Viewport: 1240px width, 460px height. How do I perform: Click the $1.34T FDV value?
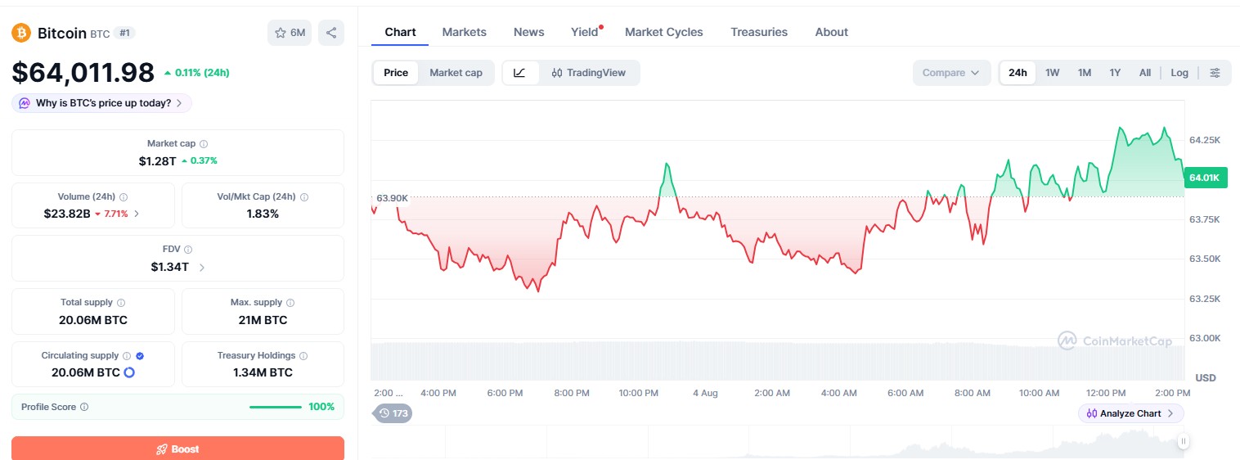(x=169, y=267)
